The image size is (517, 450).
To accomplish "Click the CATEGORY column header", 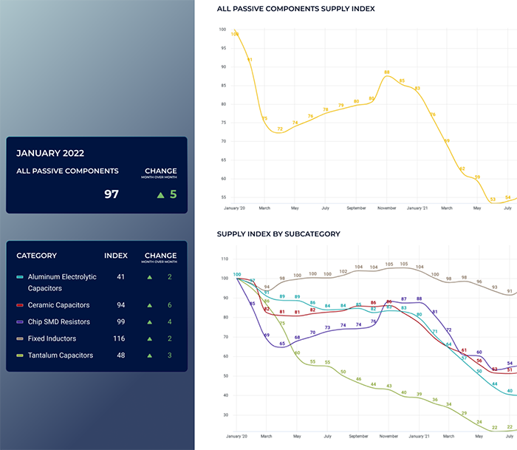I will tap(37, 256).
